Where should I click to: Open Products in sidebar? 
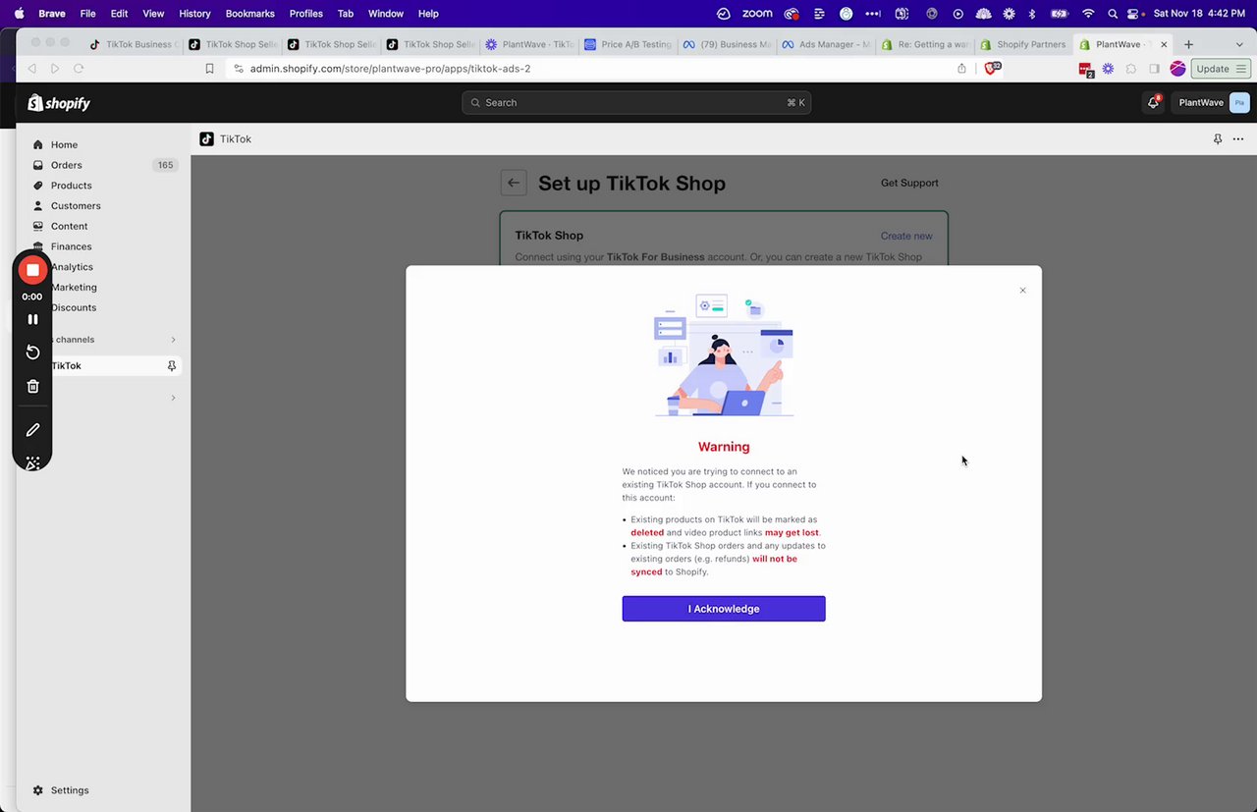coord(71,186)
